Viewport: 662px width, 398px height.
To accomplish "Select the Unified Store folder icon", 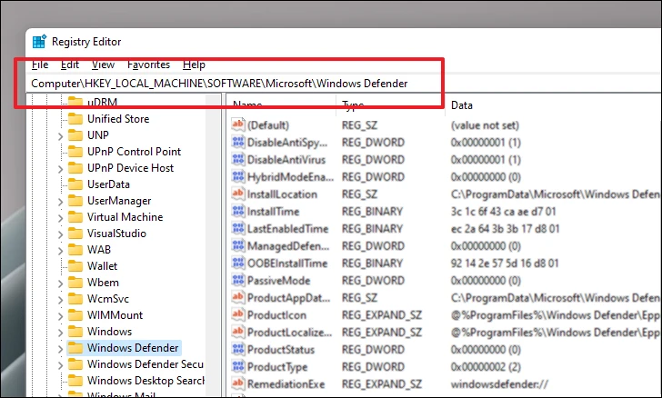I will 75,119.
